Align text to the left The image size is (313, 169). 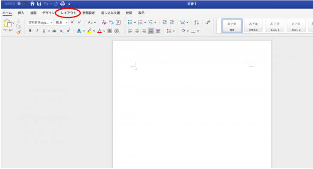point(130,31)
